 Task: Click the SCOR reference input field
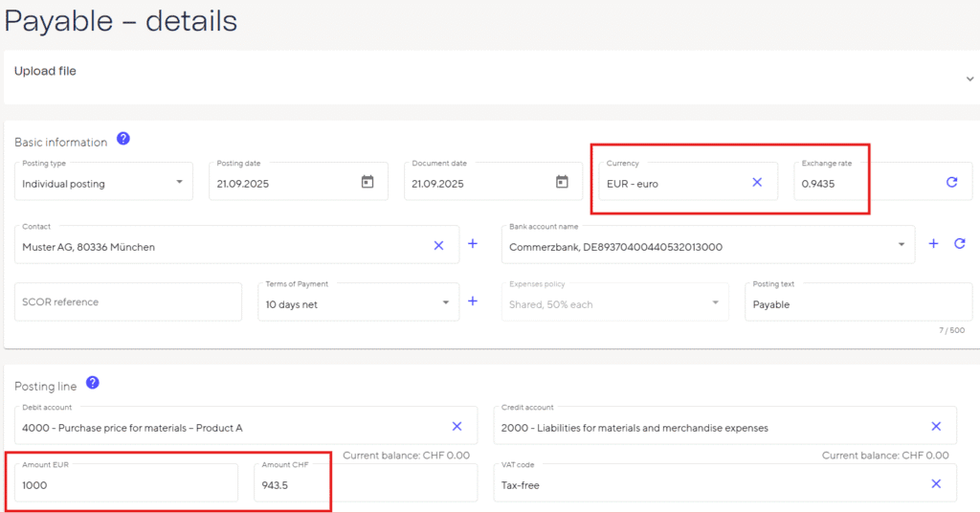click(128, 301)
